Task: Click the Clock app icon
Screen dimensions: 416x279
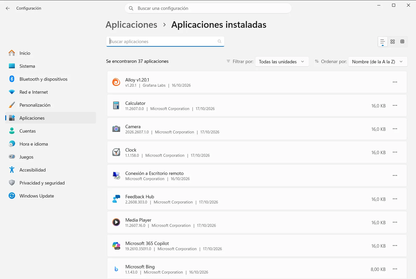Action: 116,152
